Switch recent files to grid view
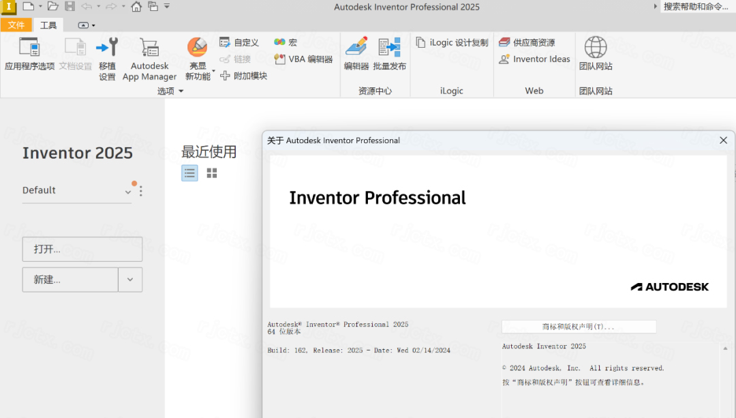Viewport: 736px width, 418px height. 211,173
